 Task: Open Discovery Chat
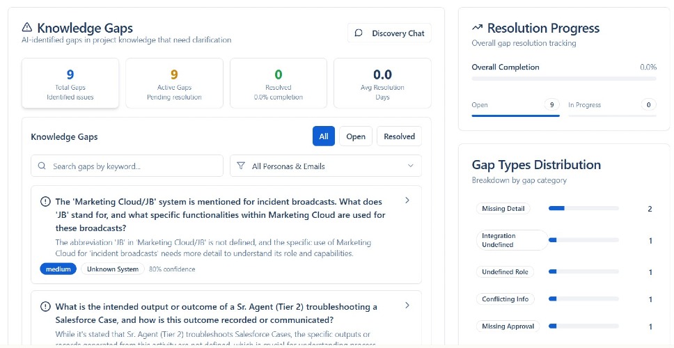(x=389, y=33)
